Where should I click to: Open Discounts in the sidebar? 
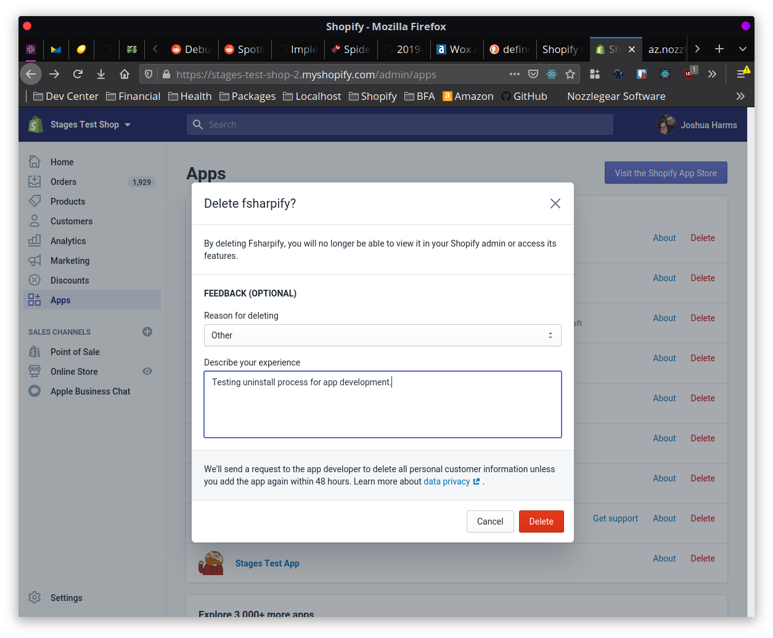tap(70, 280)
